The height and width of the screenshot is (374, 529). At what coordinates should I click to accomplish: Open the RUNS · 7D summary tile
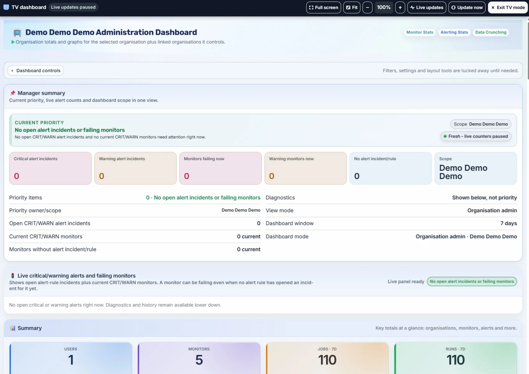[x=456, y=358]
